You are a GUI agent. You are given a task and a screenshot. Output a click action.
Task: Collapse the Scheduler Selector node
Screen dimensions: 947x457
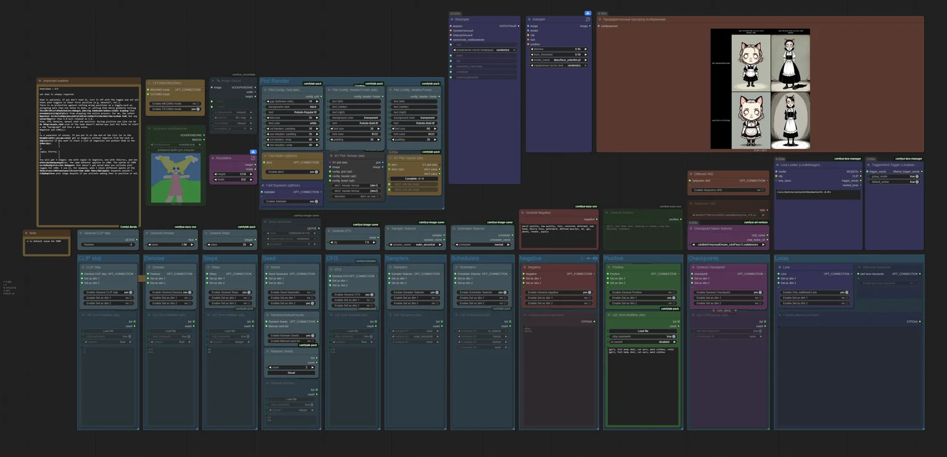(453, 228)
